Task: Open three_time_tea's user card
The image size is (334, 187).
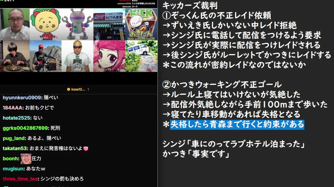Action: click(x=20, y=179)
